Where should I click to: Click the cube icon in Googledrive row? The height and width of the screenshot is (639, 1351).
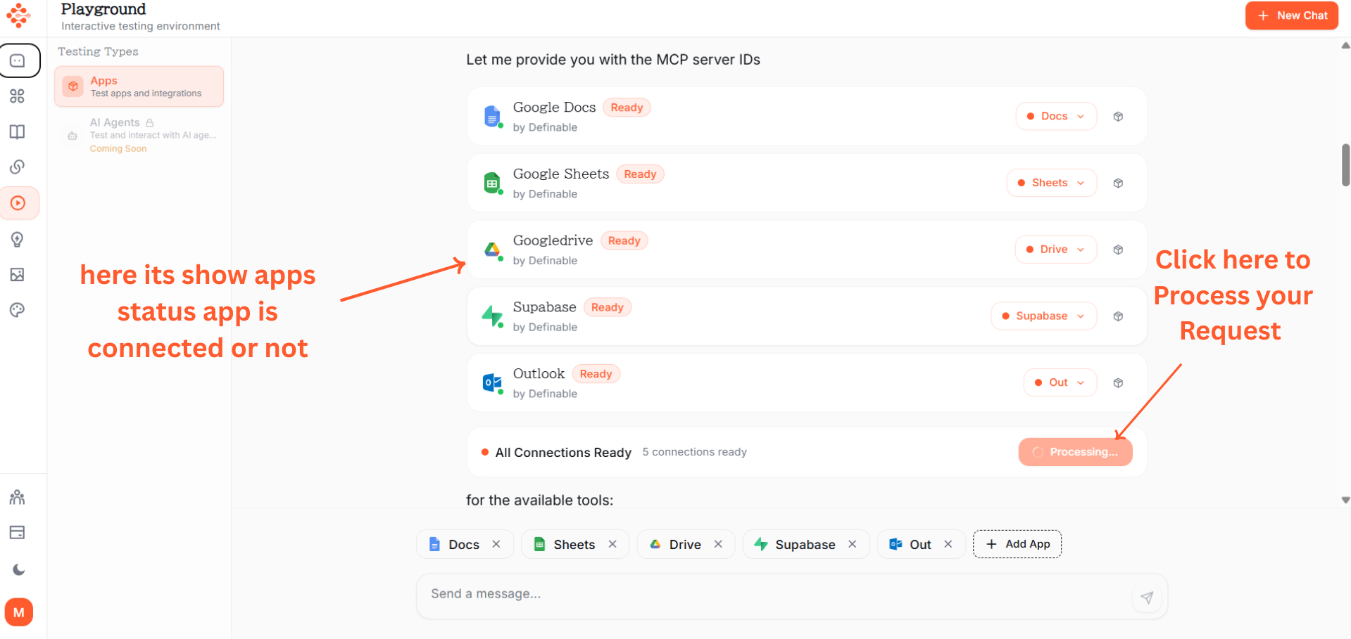pyautogui.click(x=1118, y=250)
